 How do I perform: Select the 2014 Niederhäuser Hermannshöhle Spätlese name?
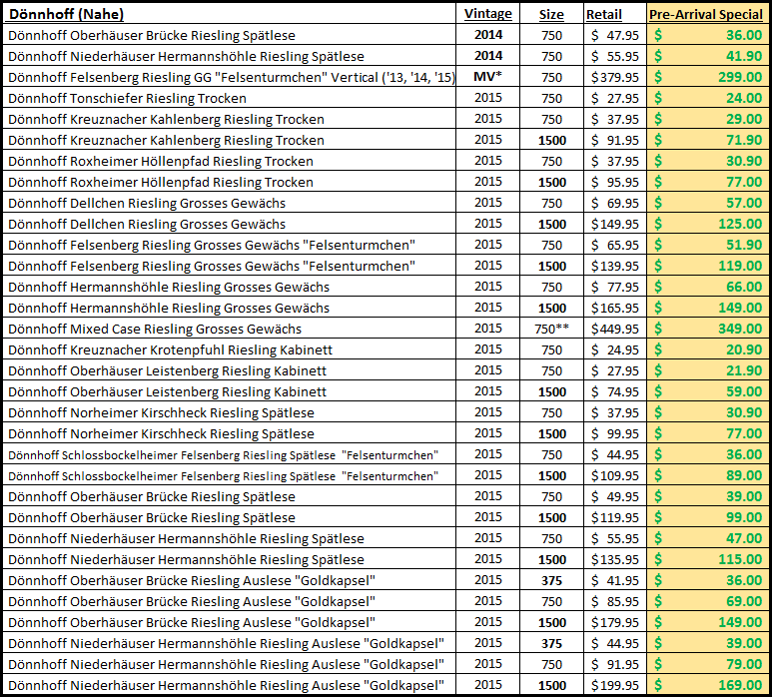pos(186,57)
